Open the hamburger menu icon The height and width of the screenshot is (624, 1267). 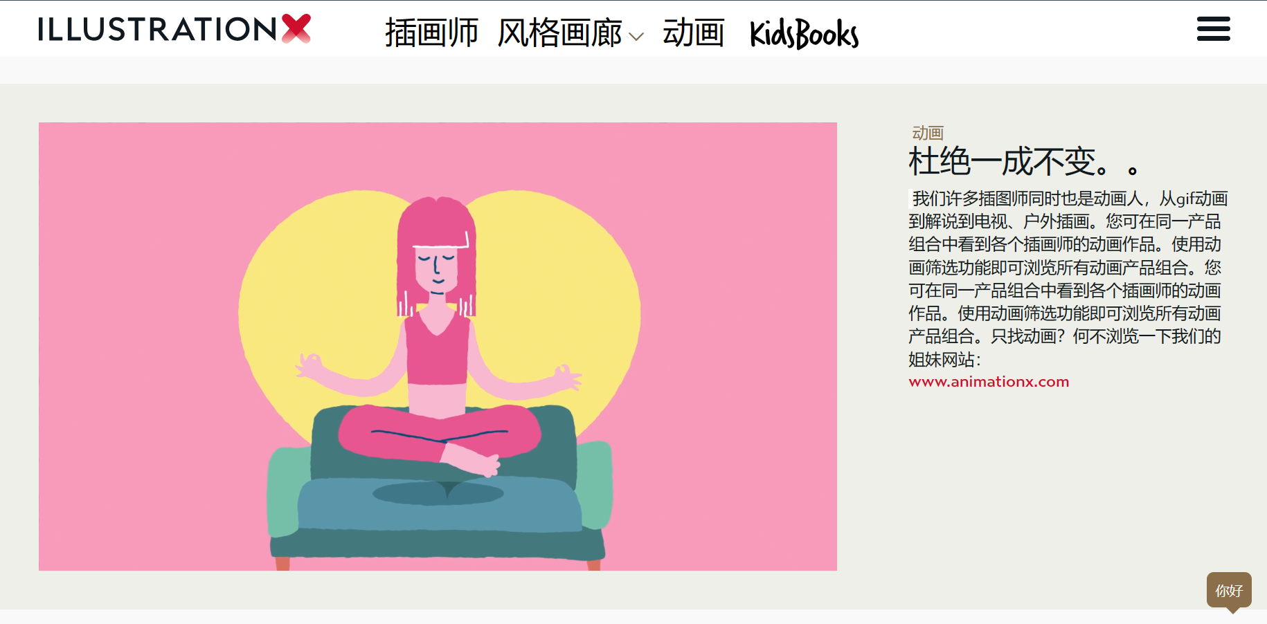1213,29
